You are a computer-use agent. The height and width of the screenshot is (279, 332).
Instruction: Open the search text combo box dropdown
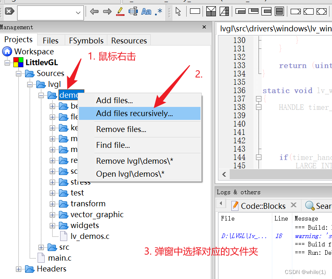tap(78, 13)
